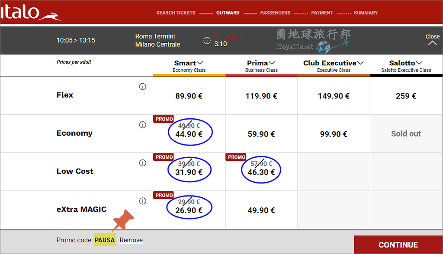Click the Economy fare row label
Viewport: 443px width, 254px height.
(x=74, y=133)
